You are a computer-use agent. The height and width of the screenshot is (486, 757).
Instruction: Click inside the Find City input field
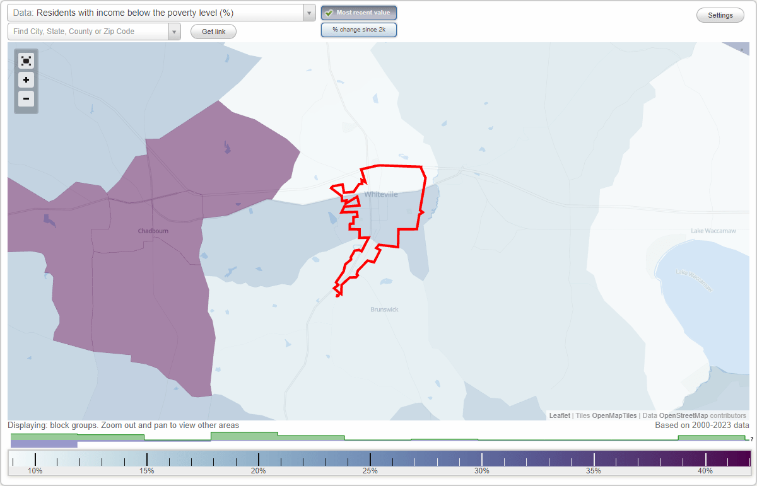pos(88,31)
